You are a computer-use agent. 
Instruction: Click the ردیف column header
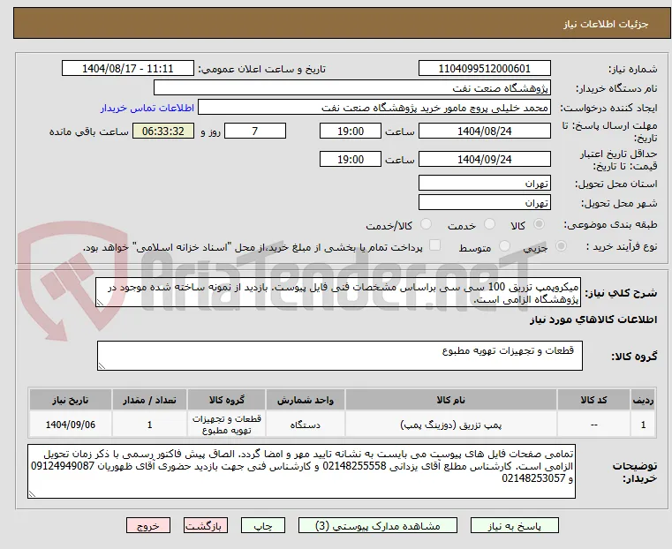tap(643, 400)
